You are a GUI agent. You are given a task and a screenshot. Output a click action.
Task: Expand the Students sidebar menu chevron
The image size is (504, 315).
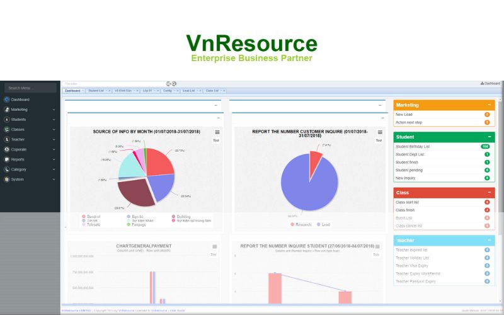click(54, 120)
